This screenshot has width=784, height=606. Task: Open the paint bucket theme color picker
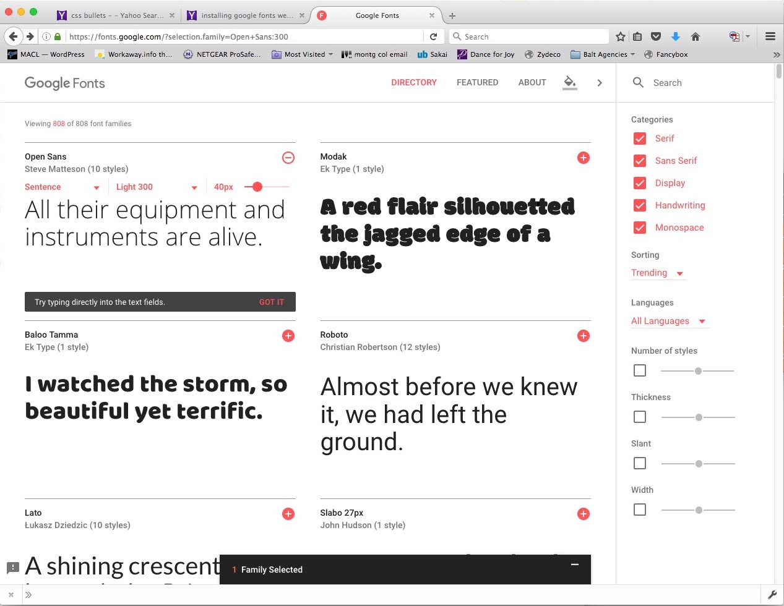pyautogui.click(x=570, y=82)
